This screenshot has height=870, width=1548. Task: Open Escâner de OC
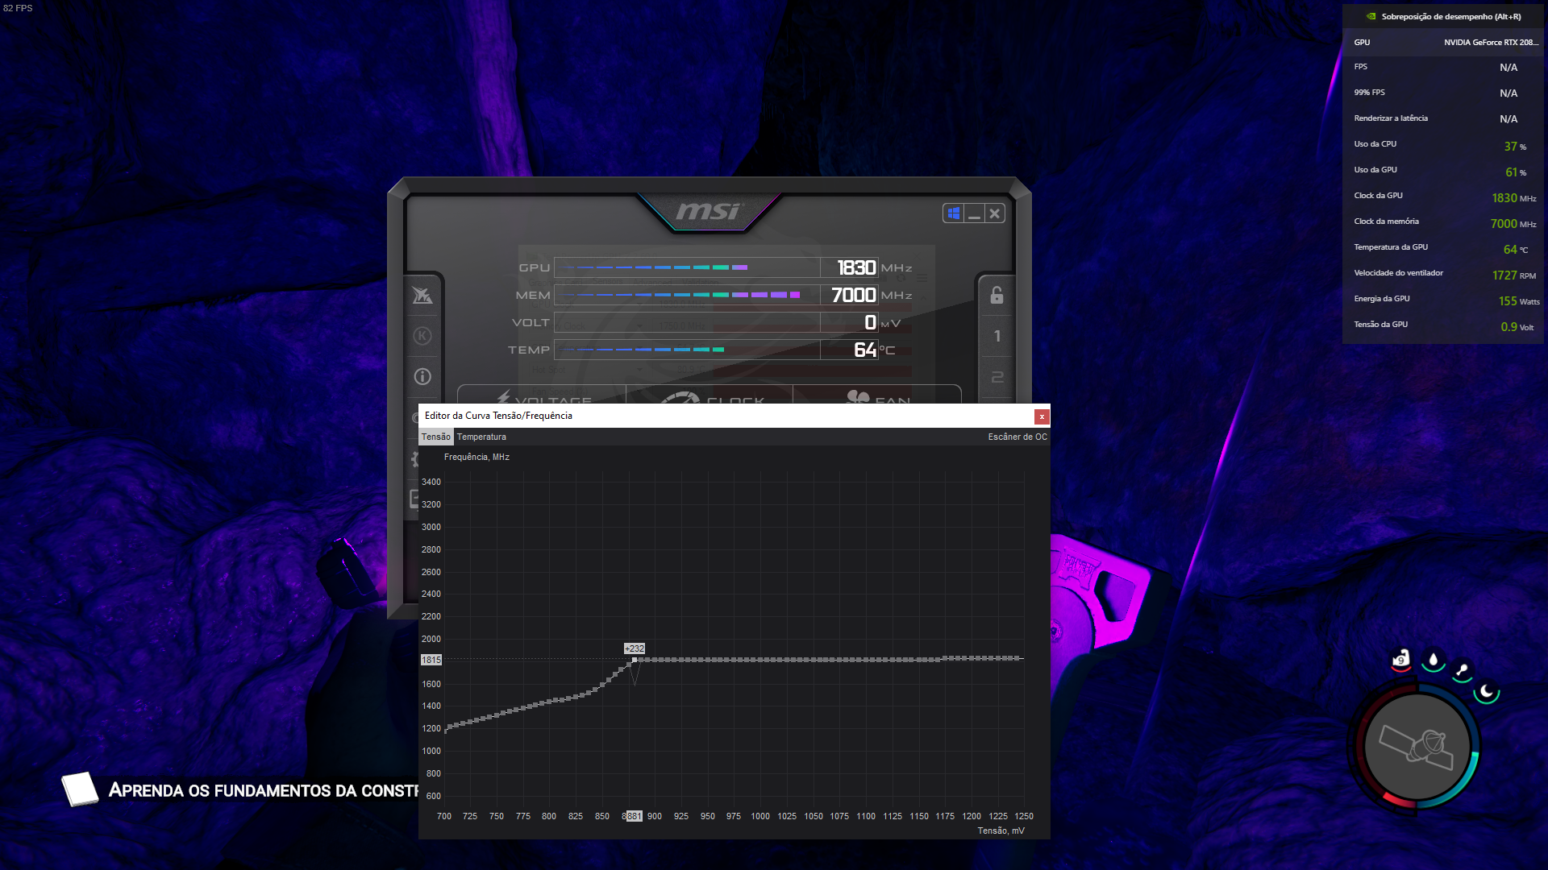pyautogui.click(x=1017, y=437)
